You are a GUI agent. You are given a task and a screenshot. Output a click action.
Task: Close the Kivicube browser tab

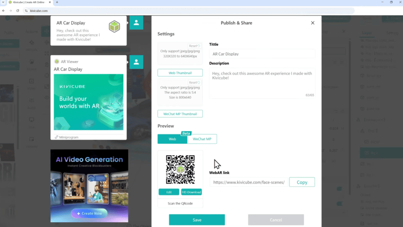50,3
